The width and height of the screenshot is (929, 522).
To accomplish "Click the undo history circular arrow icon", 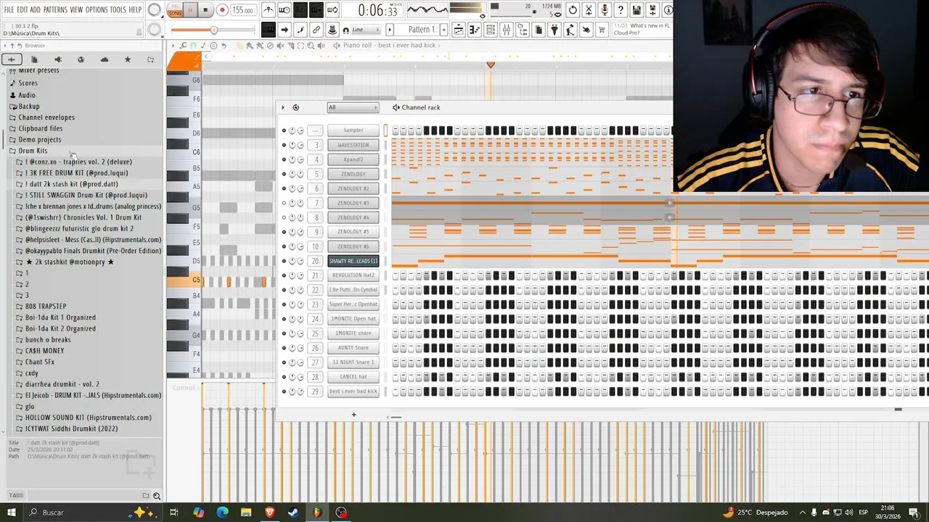I will tap(573, 10).
